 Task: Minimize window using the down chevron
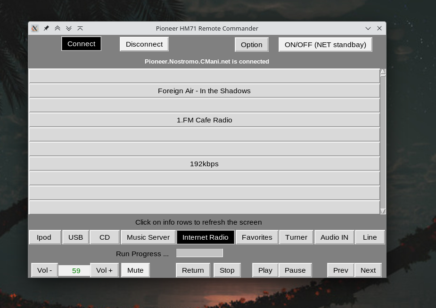point(368,28)
